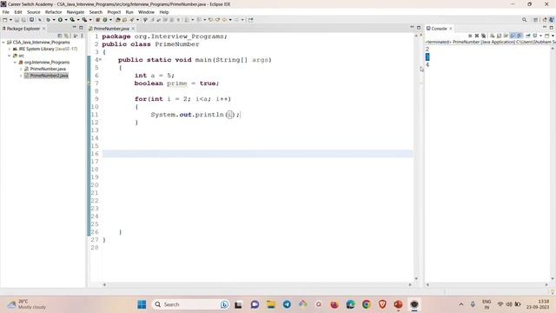This screenshot has height=313, width=556.
Task: Collapse the CSA_Java_Interview_Programs project node
Action: coord(3,43)
